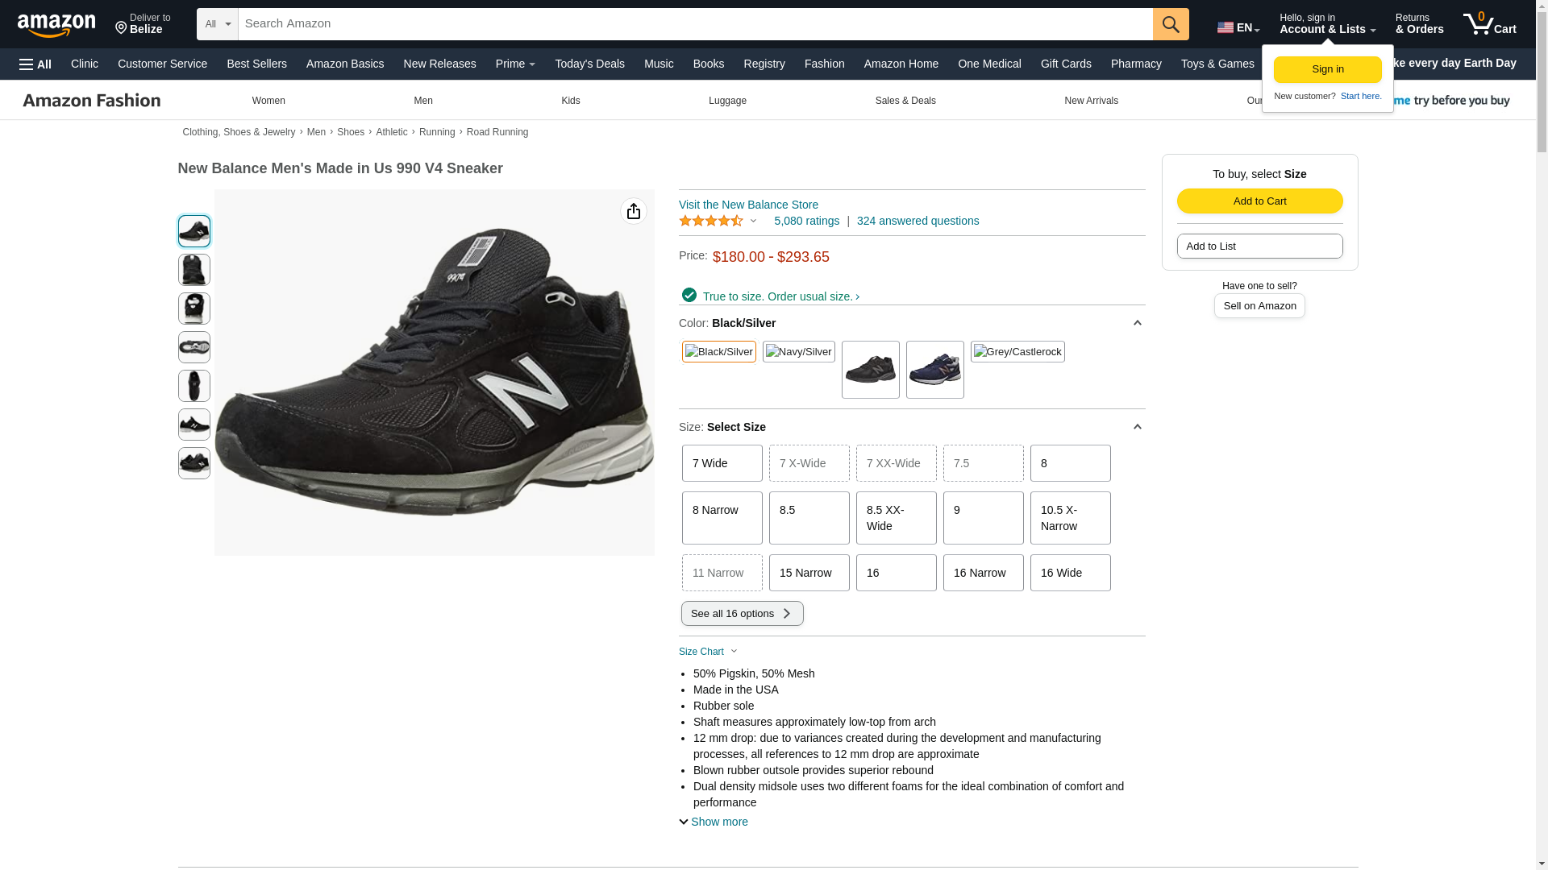Open the All search category dropdown
Screen dimensions: 1548x870
[x=217, y=24]
